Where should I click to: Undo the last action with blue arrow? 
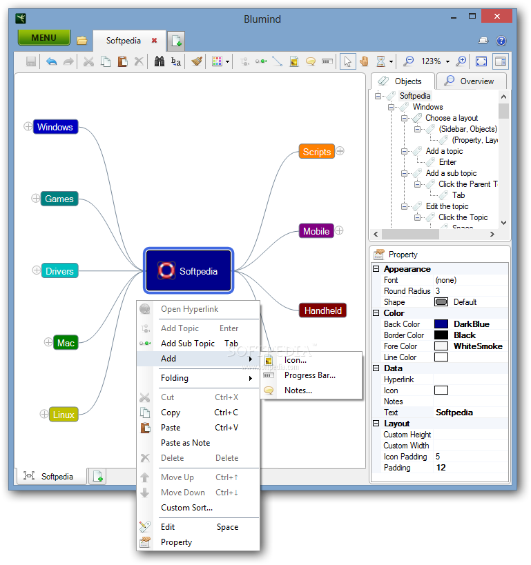[51, 61]
